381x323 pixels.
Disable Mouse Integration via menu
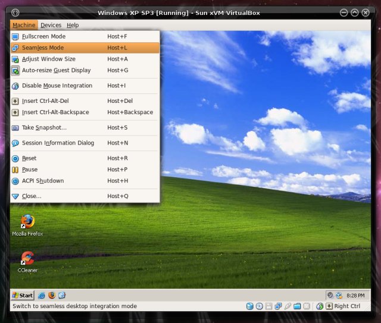click(57, 86)
